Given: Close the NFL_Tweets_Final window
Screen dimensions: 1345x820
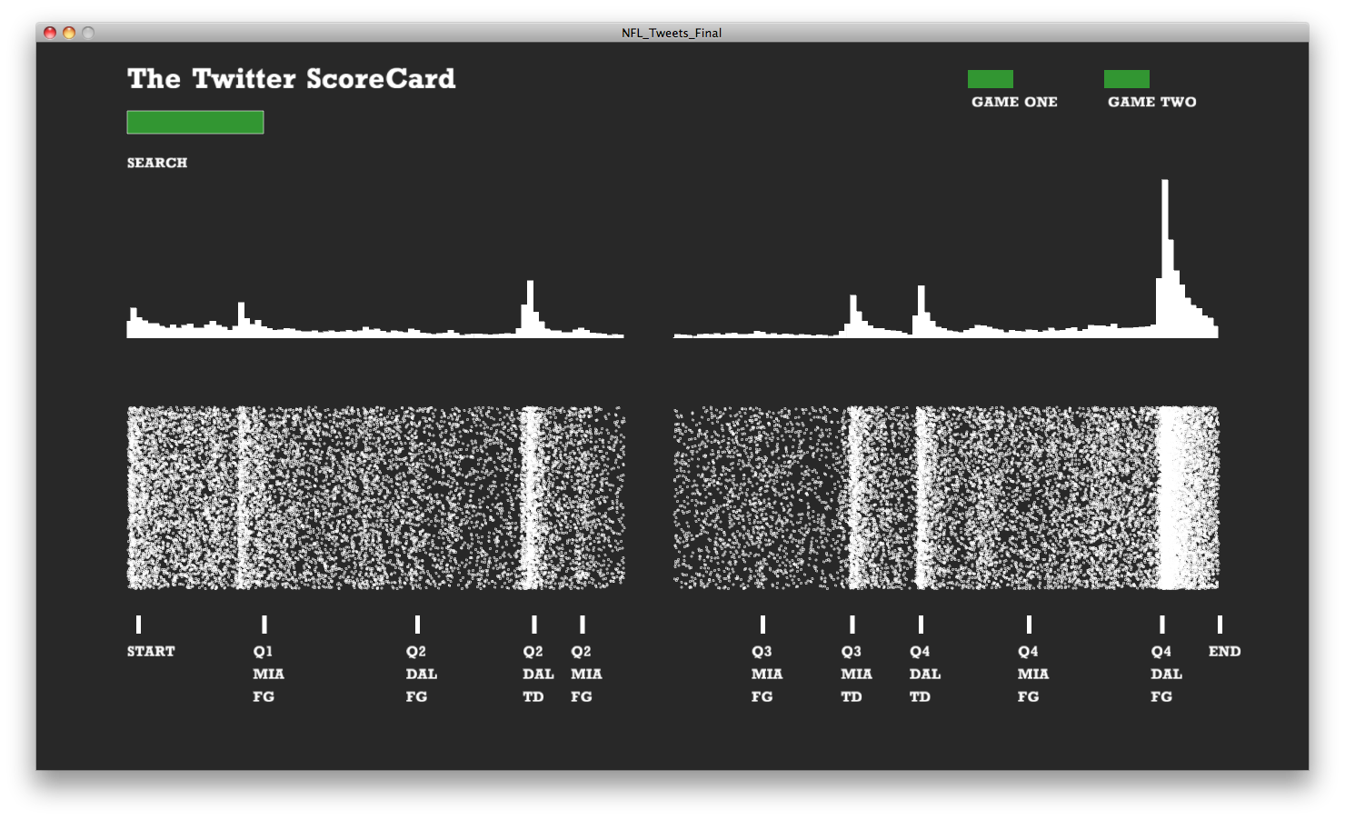Looking at the screenshot, I should pyautogui.click(x=50, y=33).
